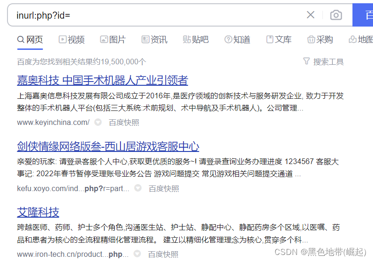Open the 文库 tab
Screen dimensions: 373x261
(x=279, y=40)
